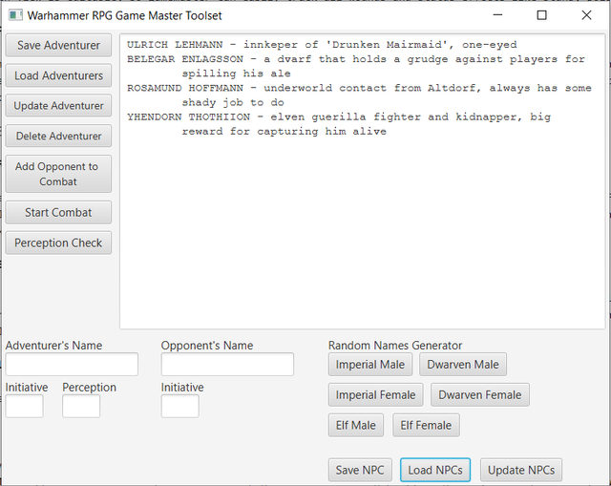Click the Load NPCs button
The image size is (611, 486).
(435, 470)
